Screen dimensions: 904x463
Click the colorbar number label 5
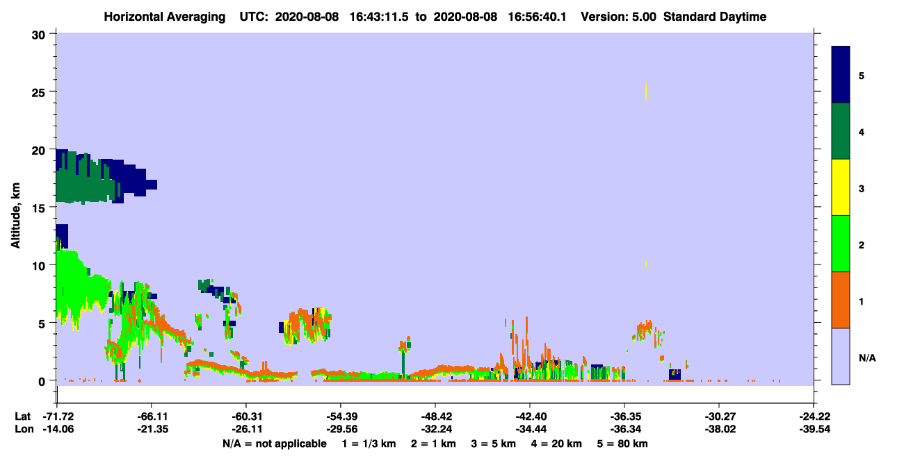click(x=862, y=75)
